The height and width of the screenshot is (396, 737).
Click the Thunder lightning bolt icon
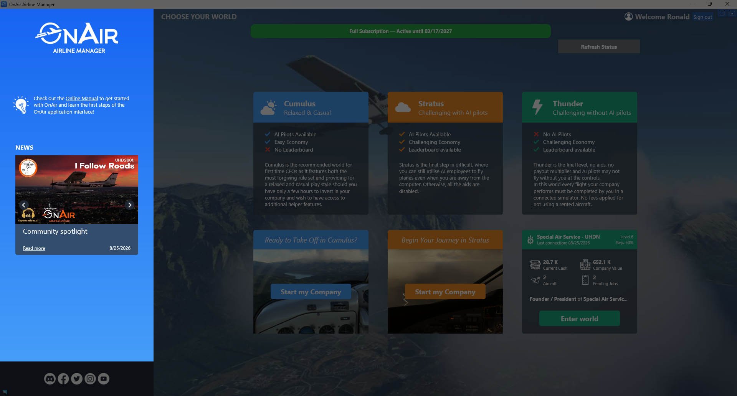pyautogui.click(x=537, y=107)
